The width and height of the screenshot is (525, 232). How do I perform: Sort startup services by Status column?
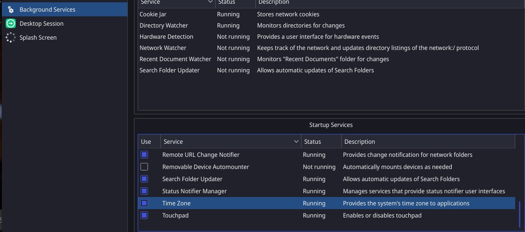coord(321,141)
